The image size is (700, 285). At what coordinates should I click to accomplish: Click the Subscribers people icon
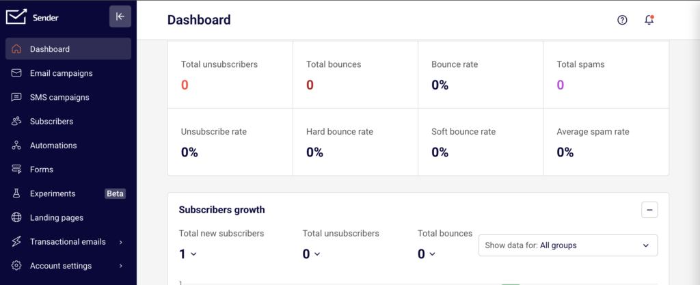click(x=16, y=122)
